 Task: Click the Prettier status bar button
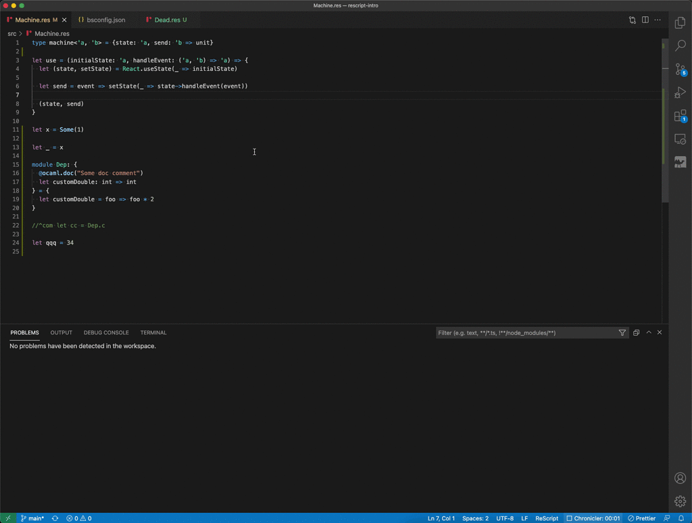642,518
